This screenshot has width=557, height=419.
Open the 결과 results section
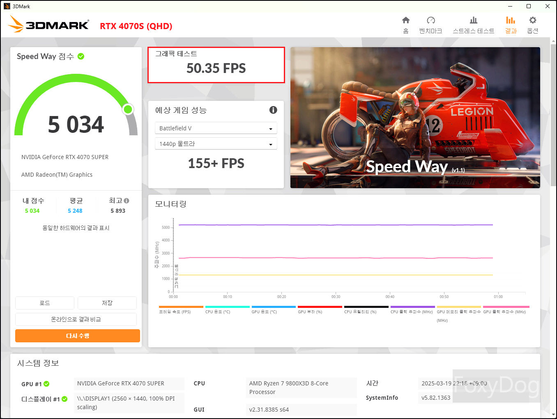[x=511, y=25]
